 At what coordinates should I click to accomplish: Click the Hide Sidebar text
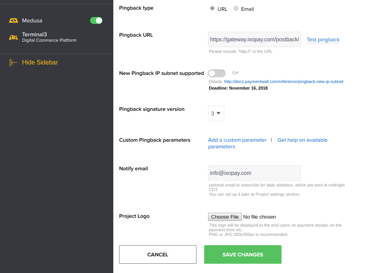(x=40, y=63)
